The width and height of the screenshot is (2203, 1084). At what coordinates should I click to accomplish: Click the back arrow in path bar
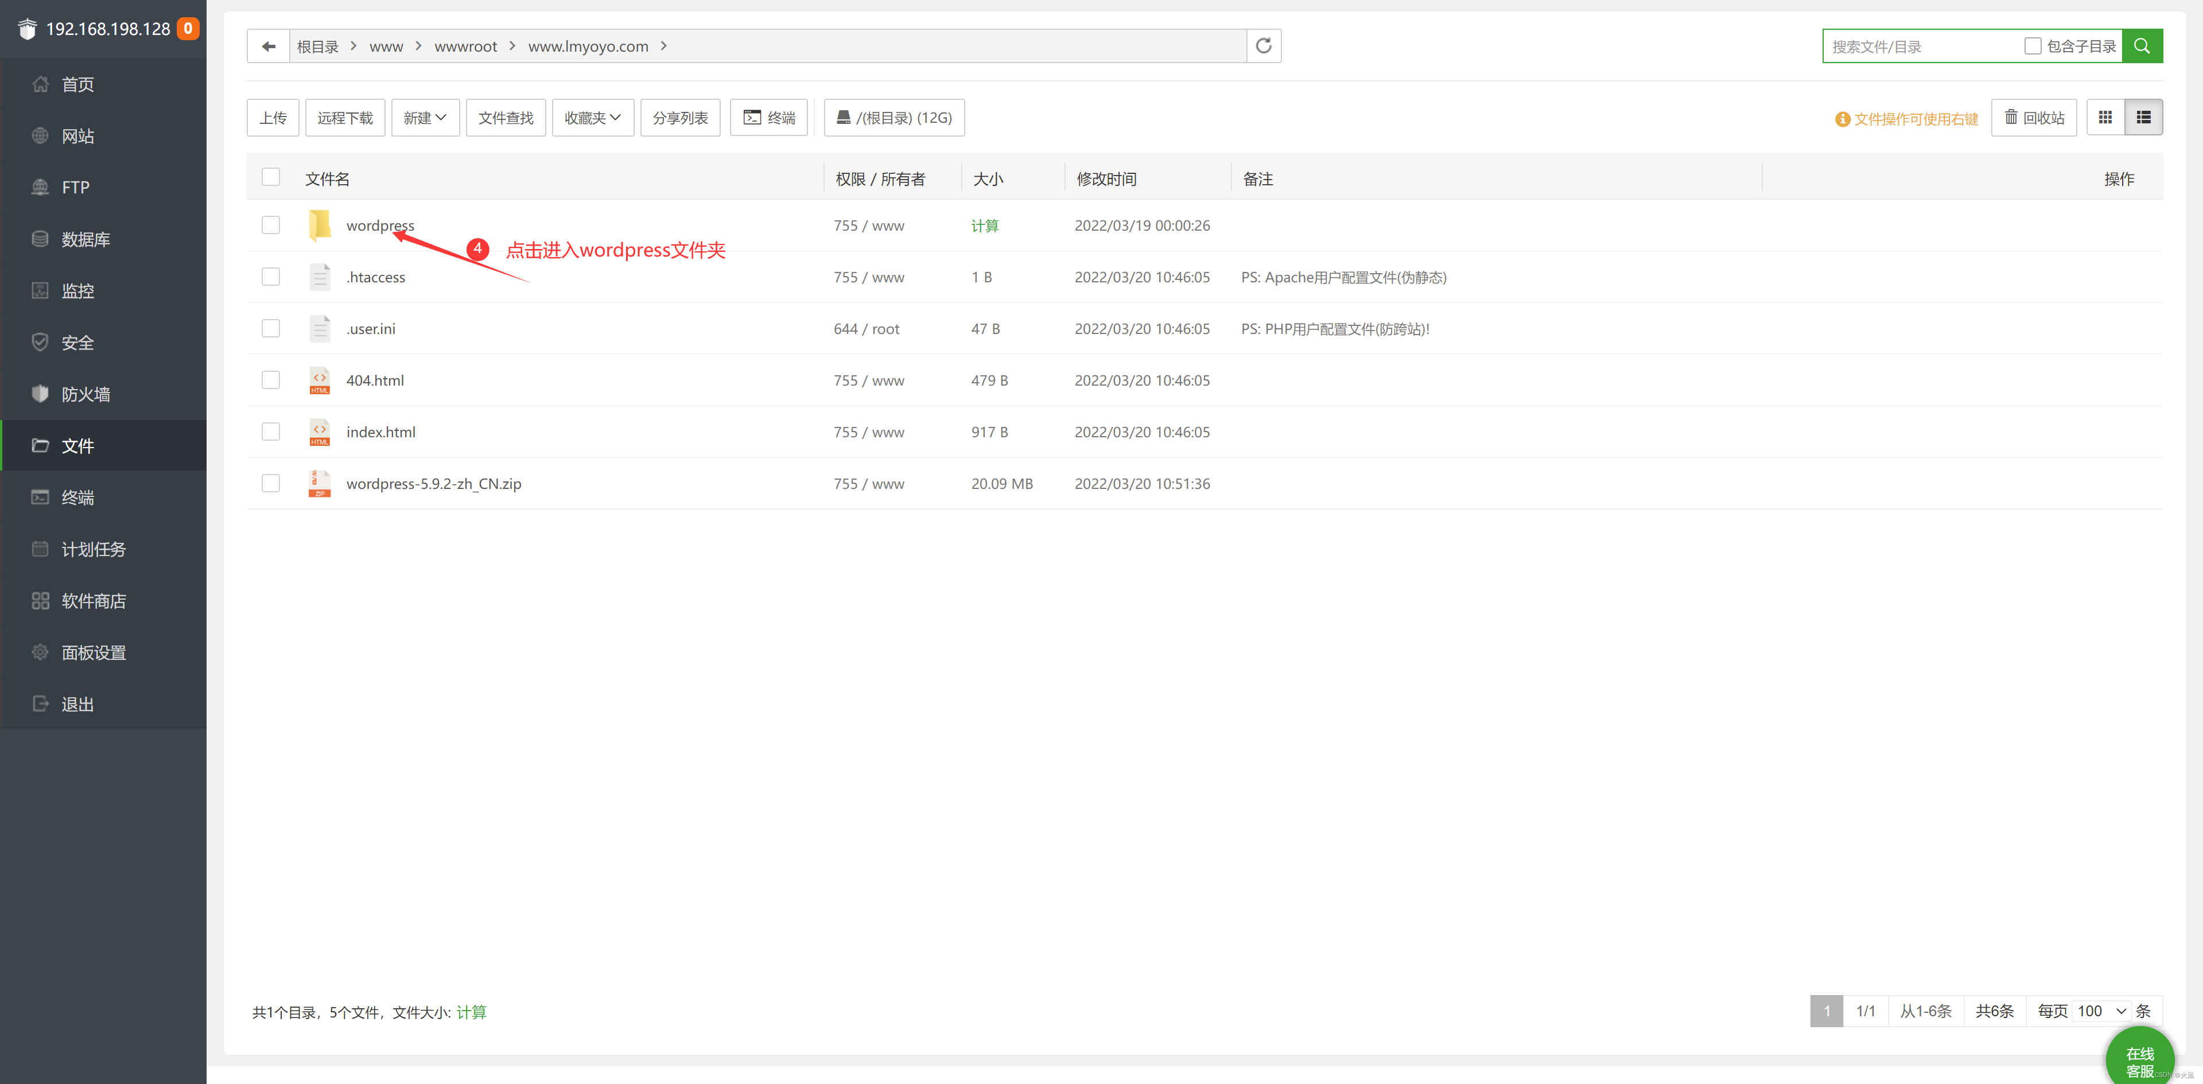(x=269, y=46)
